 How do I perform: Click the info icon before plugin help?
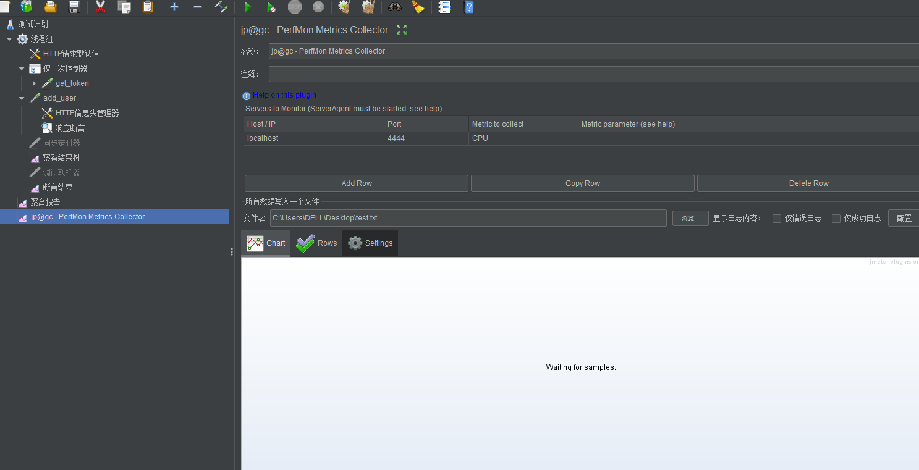click(x=247, y=96)
